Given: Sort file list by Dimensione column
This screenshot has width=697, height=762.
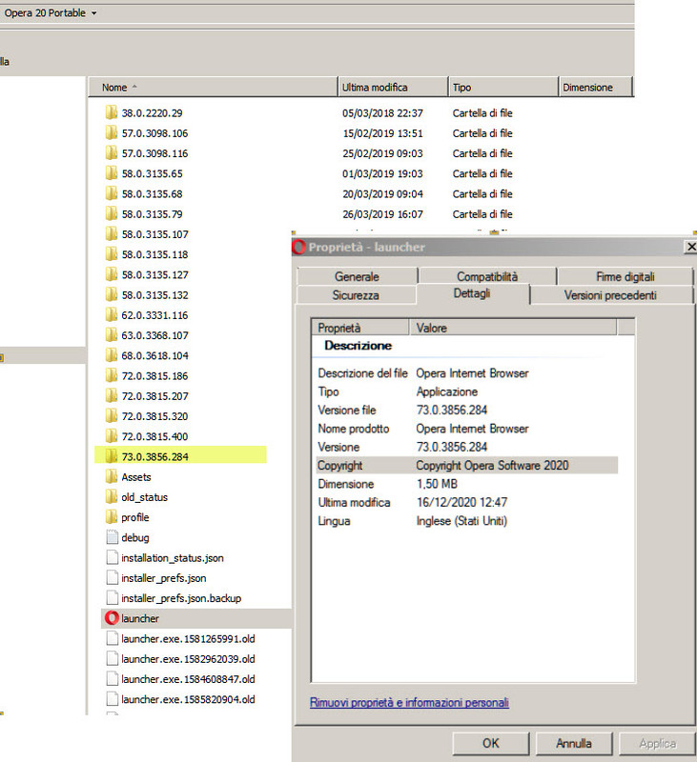Looking at the screenshot, I should [x=595, y=88].
